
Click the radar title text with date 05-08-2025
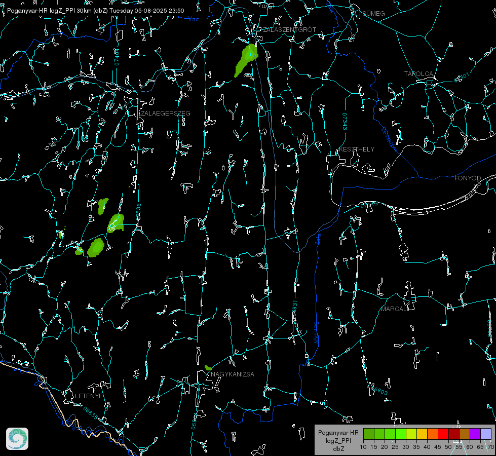point(96,11)
